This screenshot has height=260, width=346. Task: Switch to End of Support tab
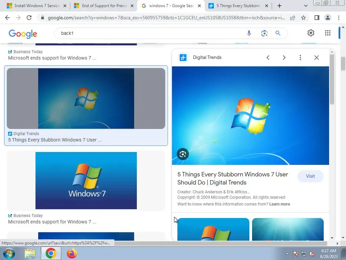tap(104, 6)
